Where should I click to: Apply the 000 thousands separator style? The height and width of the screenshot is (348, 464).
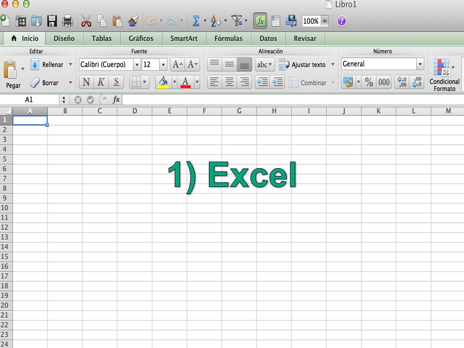point(384,82)
